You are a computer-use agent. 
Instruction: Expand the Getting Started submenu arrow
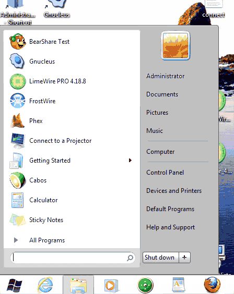pyautogui.click(x=130, y=161)
